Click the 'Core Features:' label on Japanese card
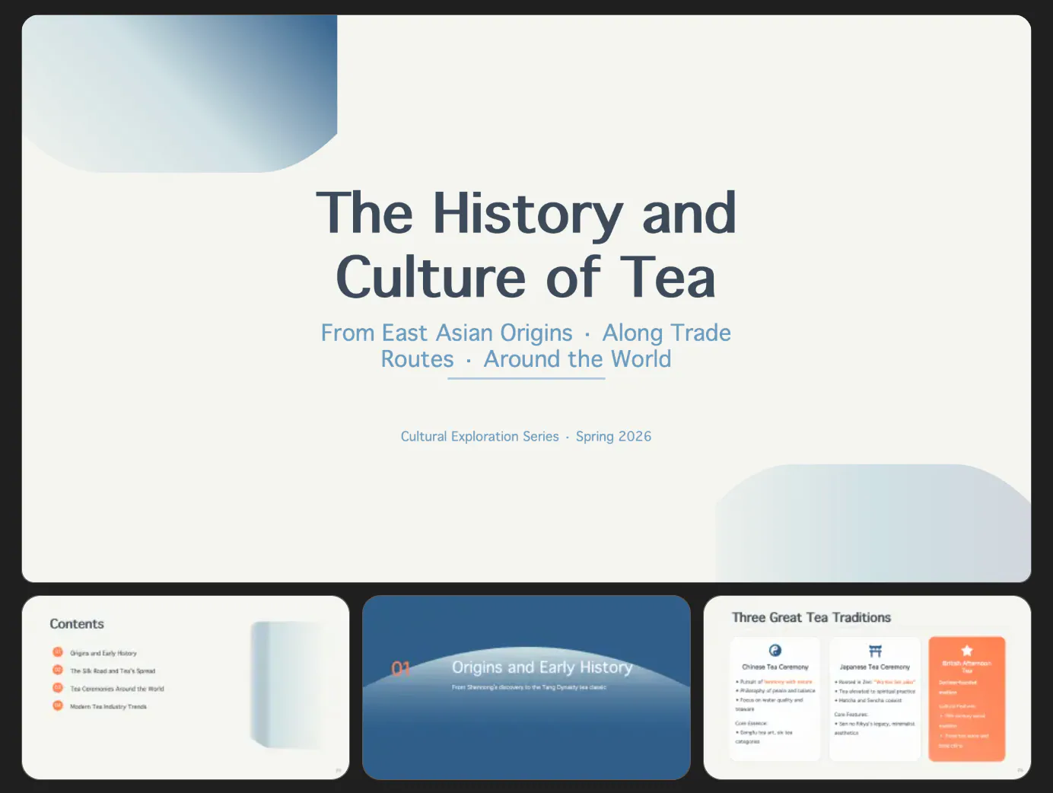Viewport: 1053px width, 793px height. click(x=851, y=715)
